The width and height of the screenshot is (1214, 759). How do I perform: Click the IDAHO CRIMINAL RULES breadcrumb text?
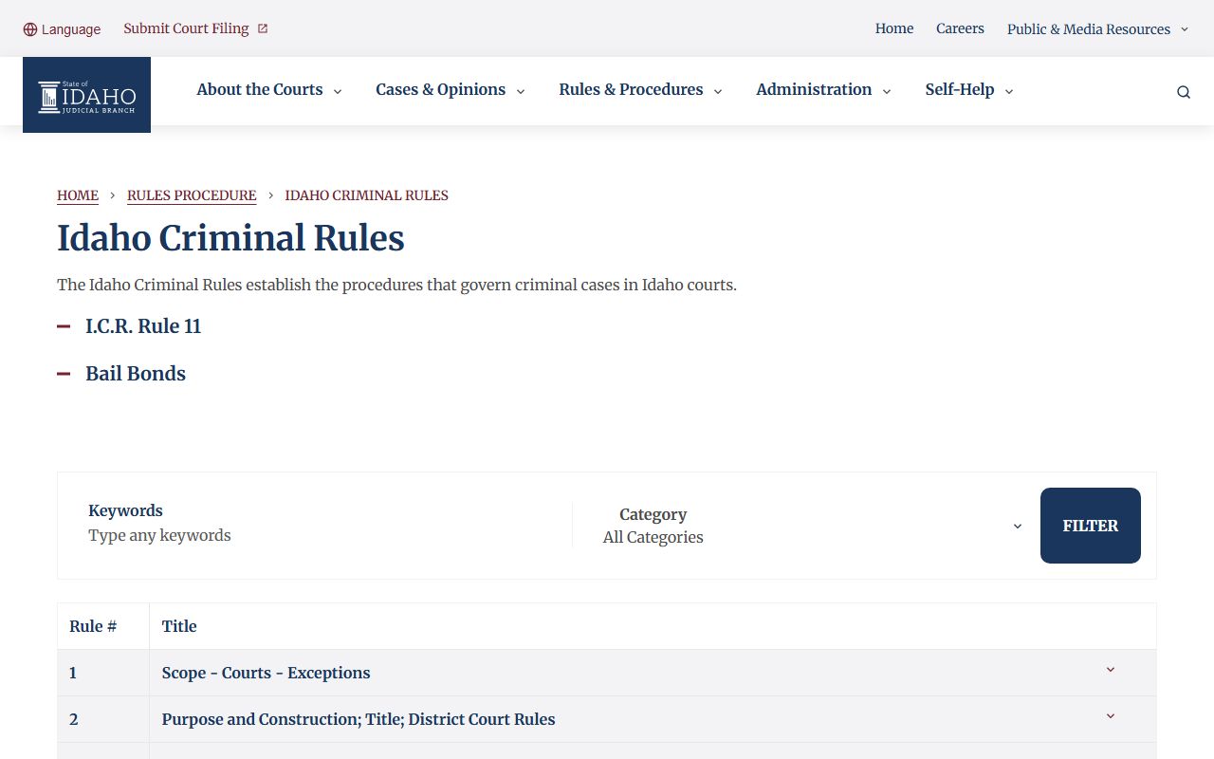[x=367, y=195]
